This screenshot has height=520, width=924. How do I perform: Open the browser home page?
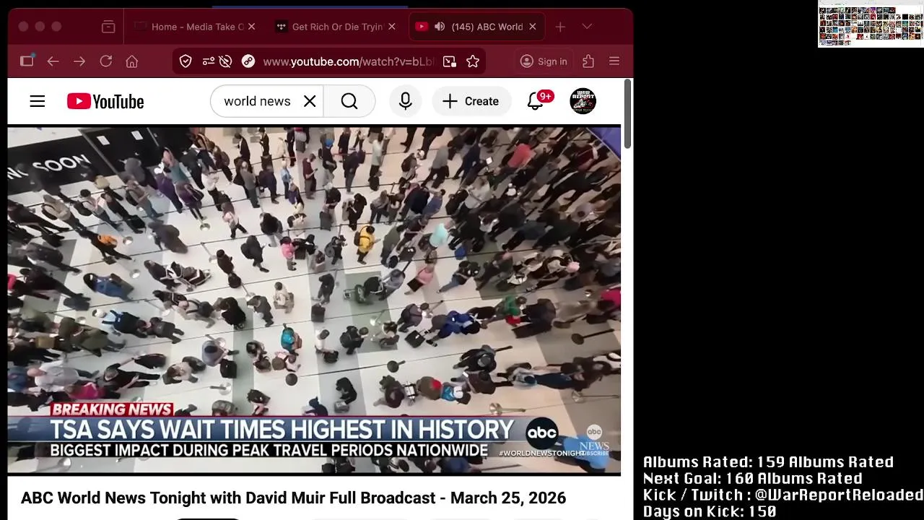pyautogui.click(x=131, y=62)
